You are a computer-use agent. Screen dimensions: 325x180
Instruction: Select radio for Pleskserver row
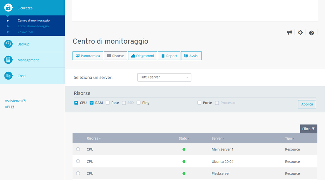[78, 173]
